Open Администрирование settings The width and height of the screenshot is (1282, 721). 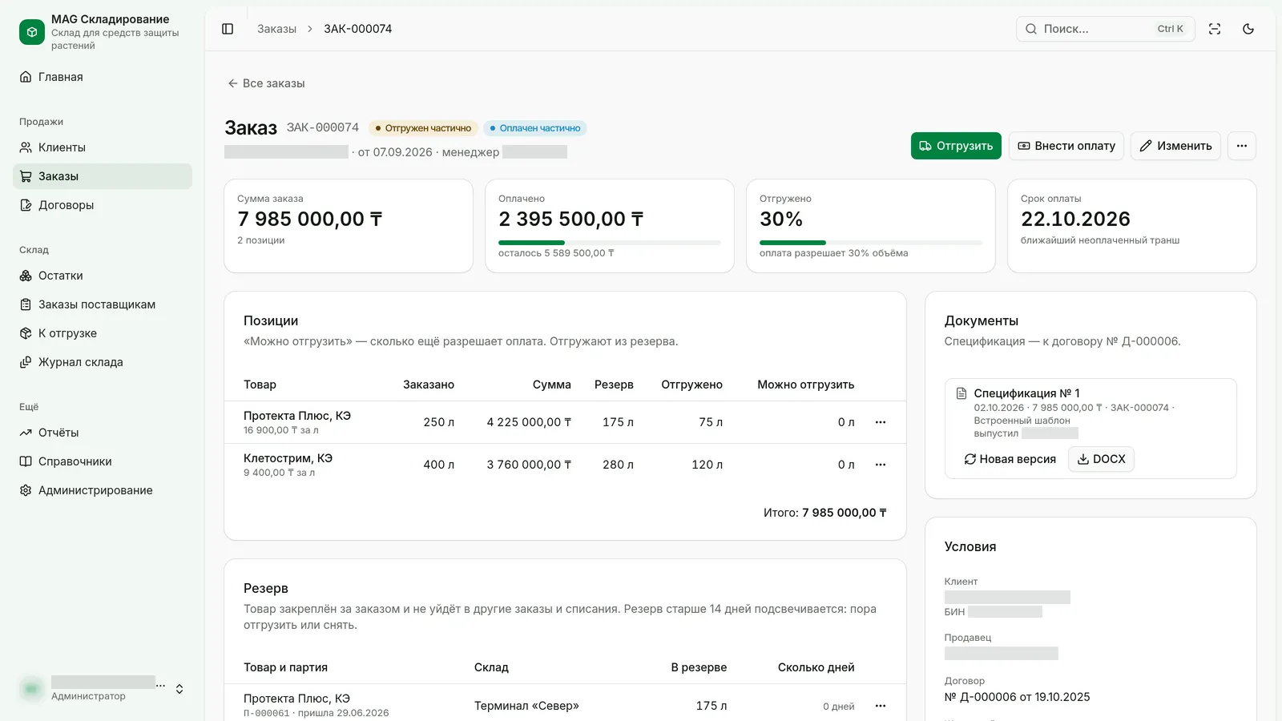tap(103, 490)
